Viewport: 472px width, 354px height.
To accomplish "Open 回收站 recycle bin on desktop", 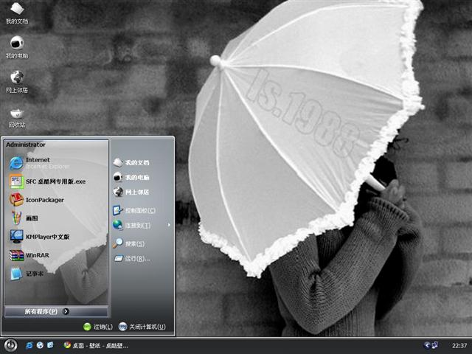I will point(17,118).
